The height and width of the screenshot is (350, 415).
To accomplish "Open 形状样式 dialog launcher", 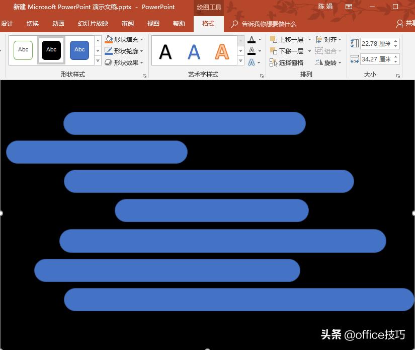I will pyautogui.click(x=144, y=76).
